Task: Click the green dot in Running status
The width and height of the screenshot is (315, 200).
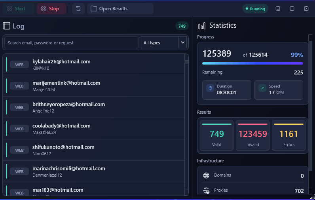Action: pyautogui.click(x=247, y=9)
